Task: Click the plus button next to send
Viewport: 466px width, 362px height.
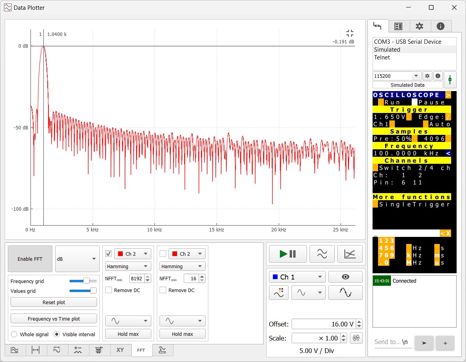Action: 445,343
